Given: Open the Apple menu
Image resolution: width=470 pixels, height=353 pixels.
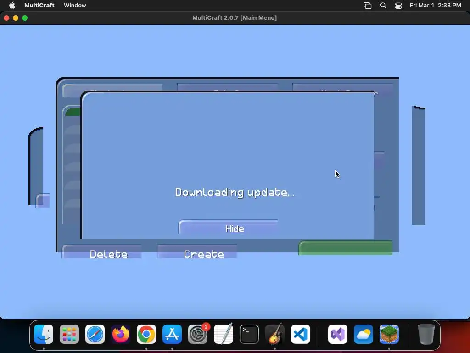Looking at the screenshot, I should 12,5.
